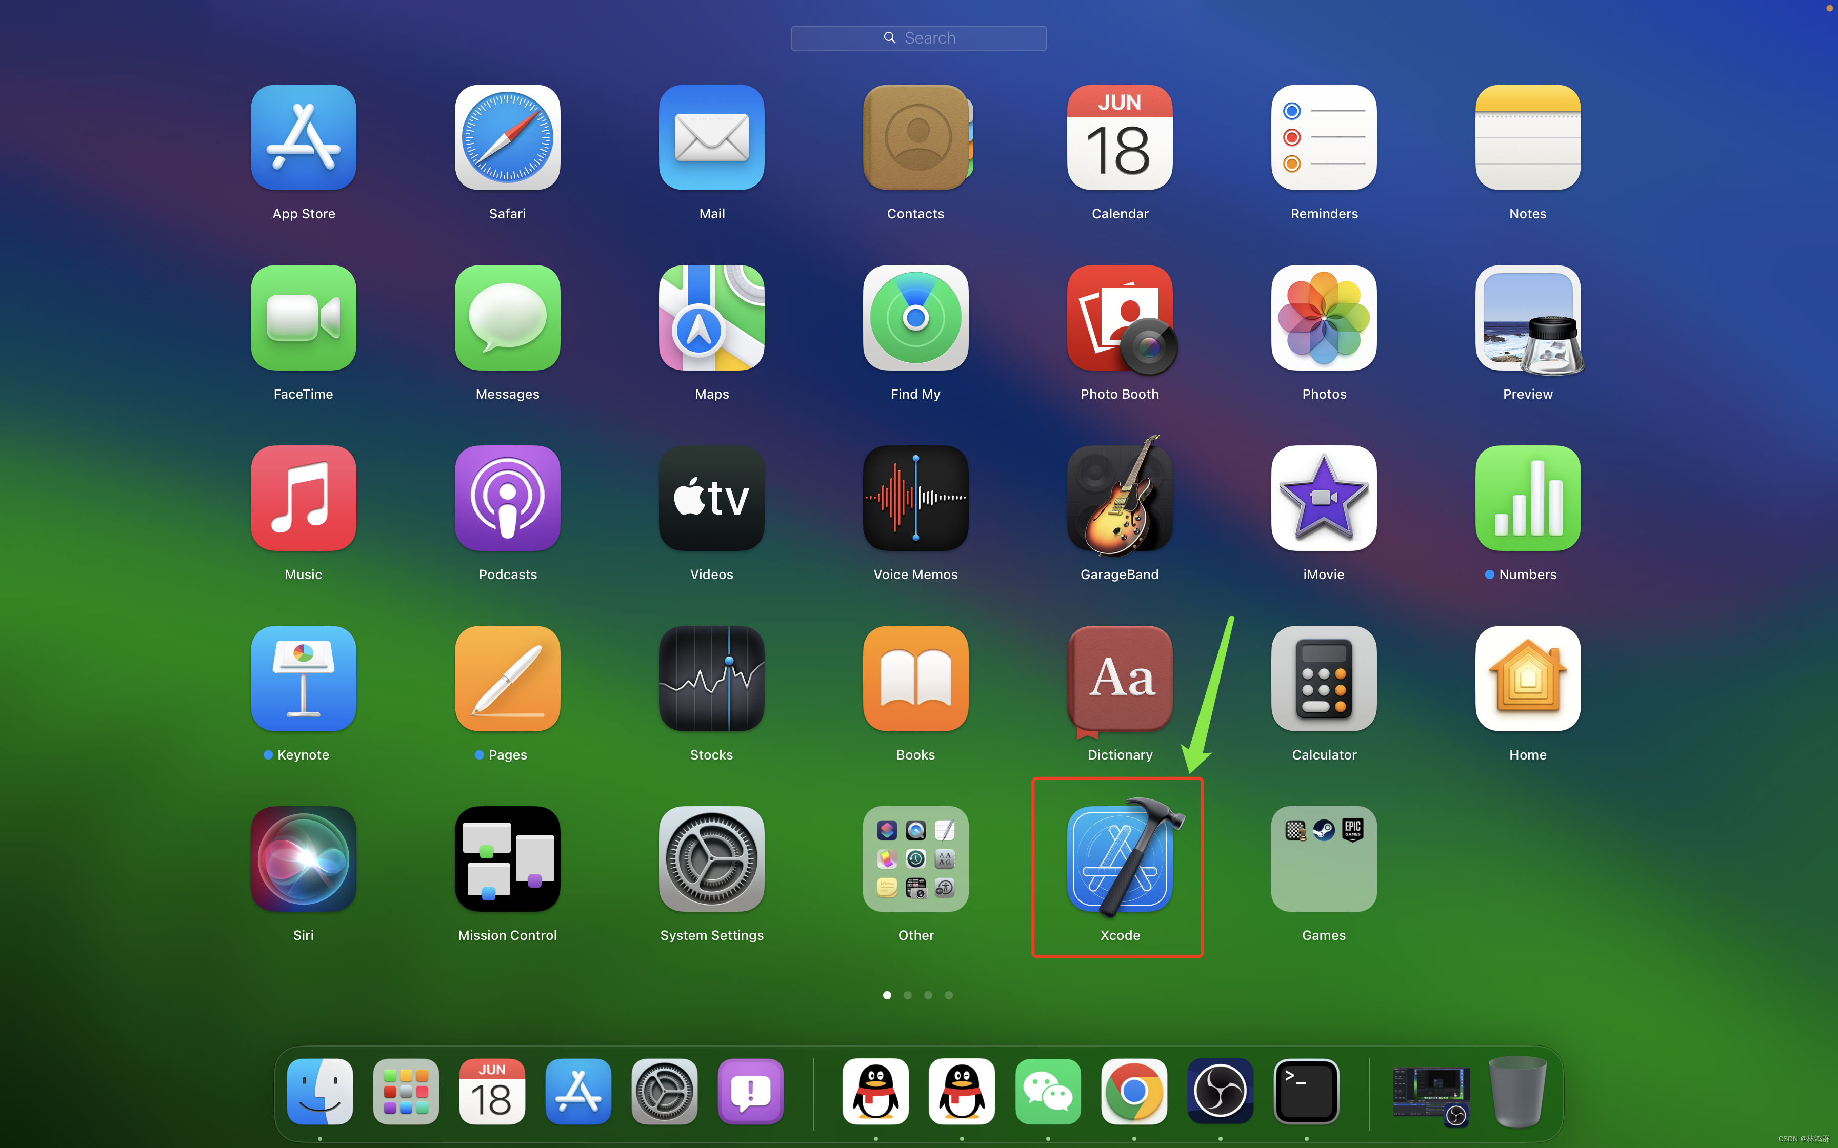Activate Siri from Launchpad
This screenshot has width=1838, height=1148.
click(303, 859)
